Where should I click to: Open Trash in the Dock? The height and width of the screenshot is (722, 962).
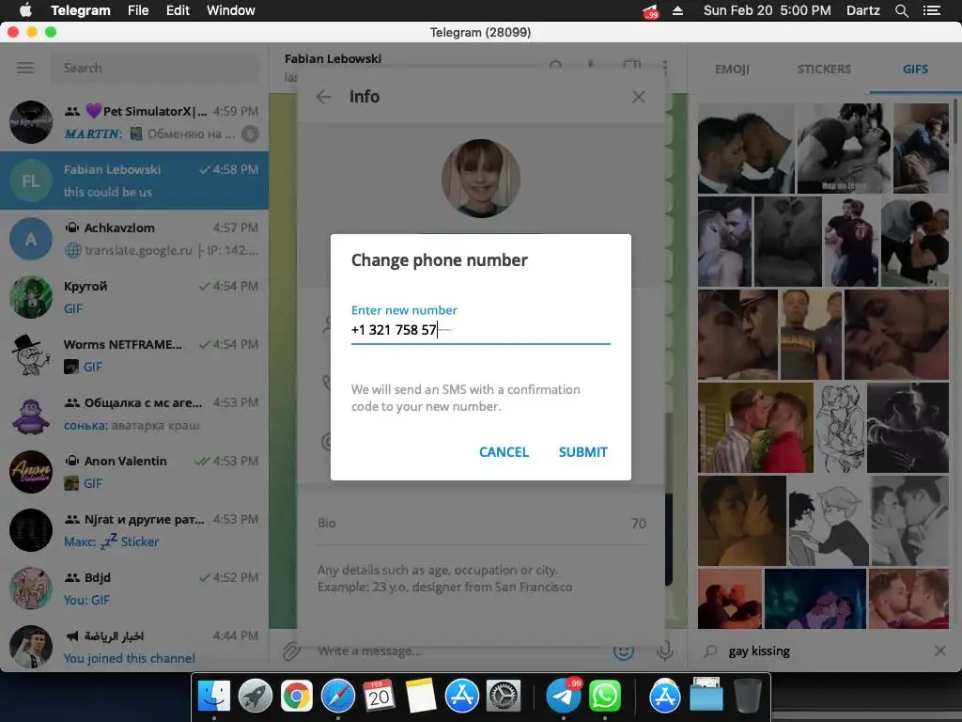pyautogui.click(x=747, y=697)
